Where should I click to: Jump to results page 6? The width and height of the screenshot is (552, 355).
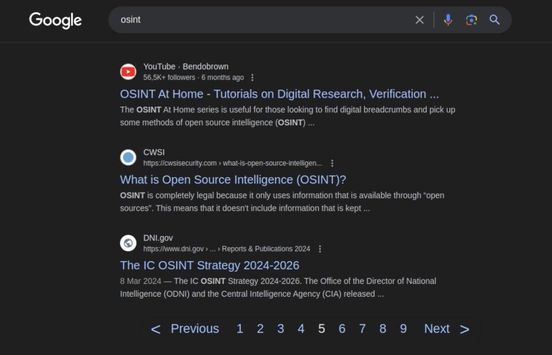pyautogui.click(x=342, y=329)
